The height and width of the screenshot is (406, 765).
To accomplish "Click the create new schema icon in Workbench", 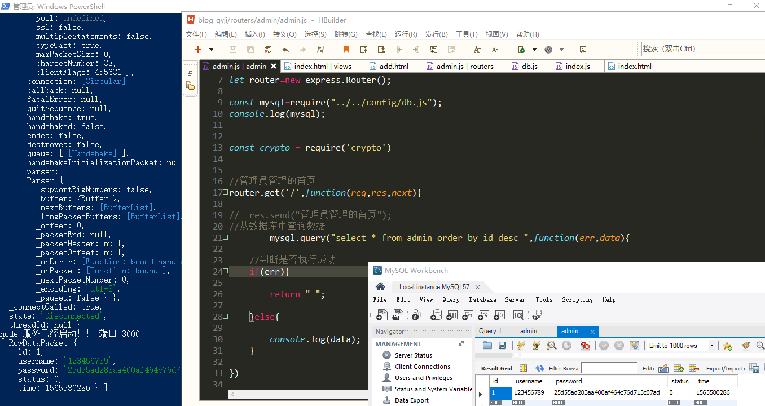I will (436, 315).
